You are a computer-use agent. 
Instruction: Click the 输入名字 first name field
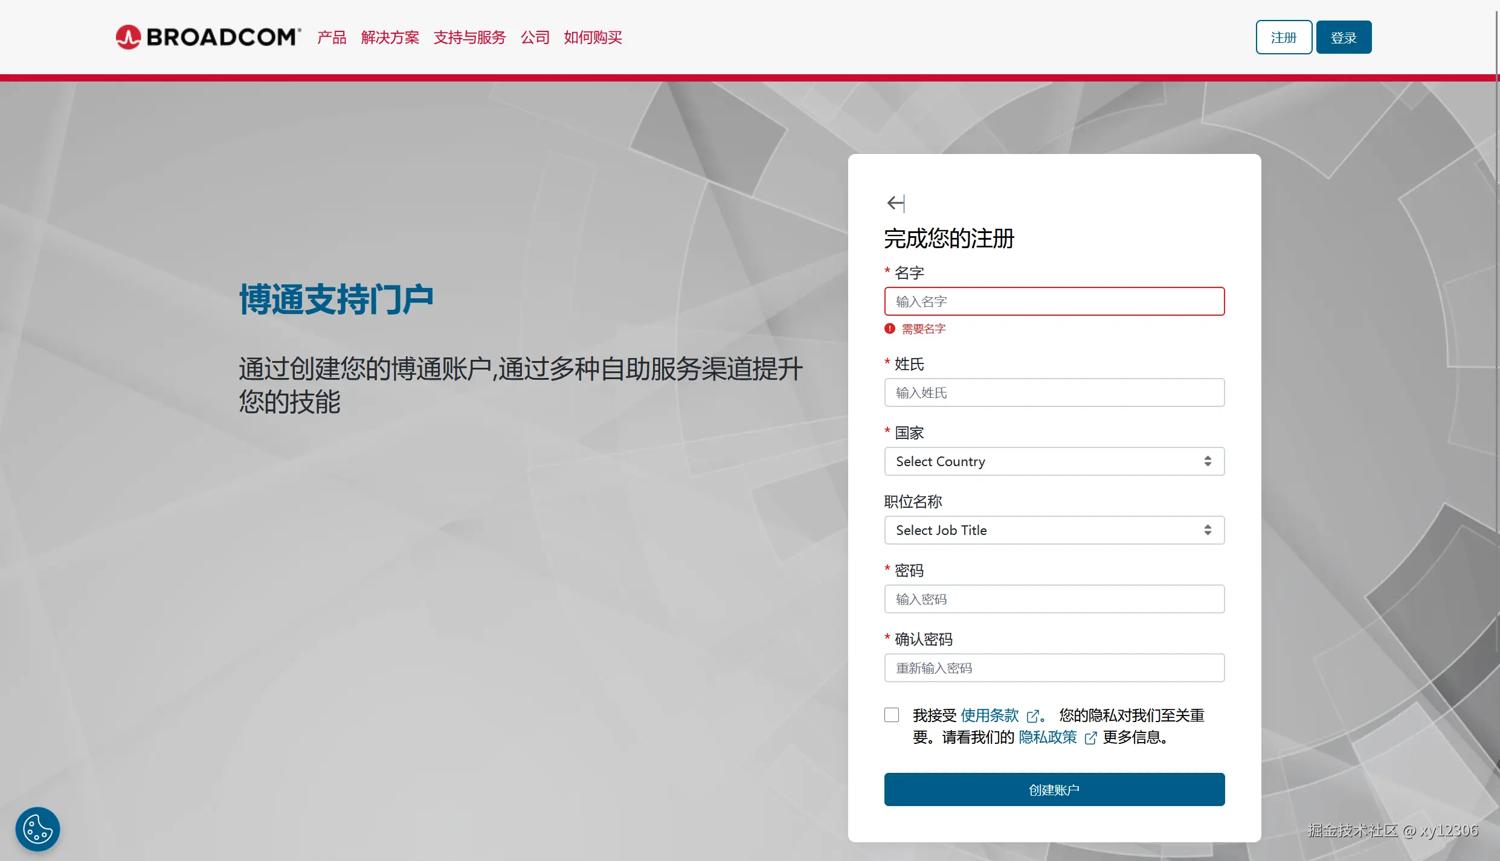[1054, 301]
